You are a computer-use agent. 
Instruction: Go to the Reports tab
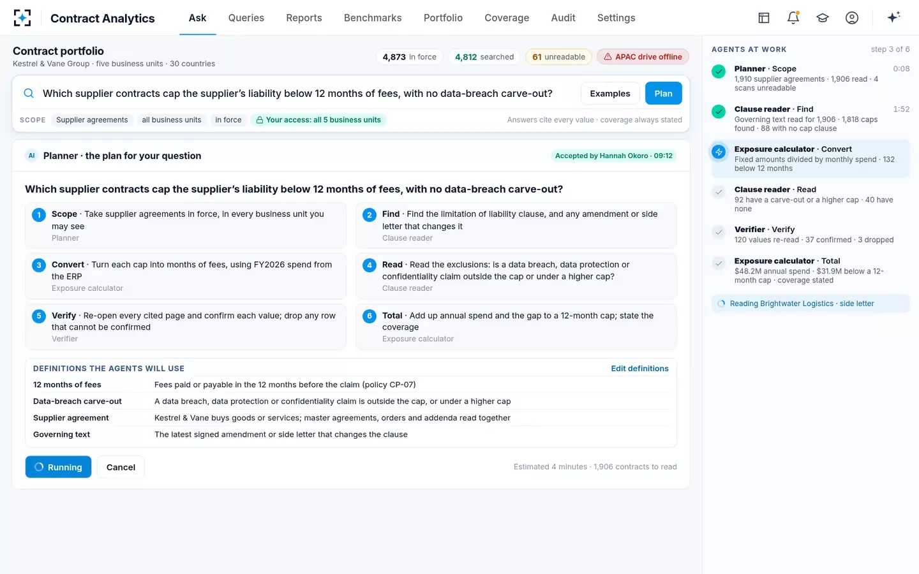pos(304,18)
